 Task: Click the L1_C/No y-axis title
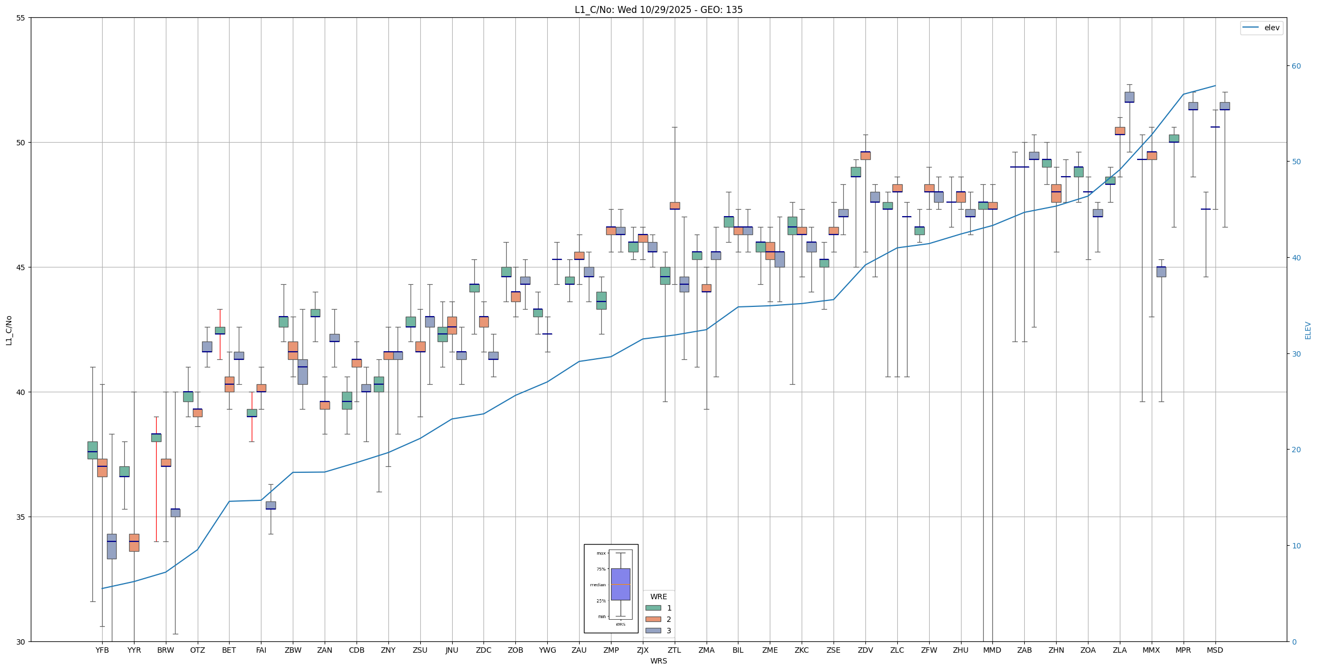tap(9, 330)
